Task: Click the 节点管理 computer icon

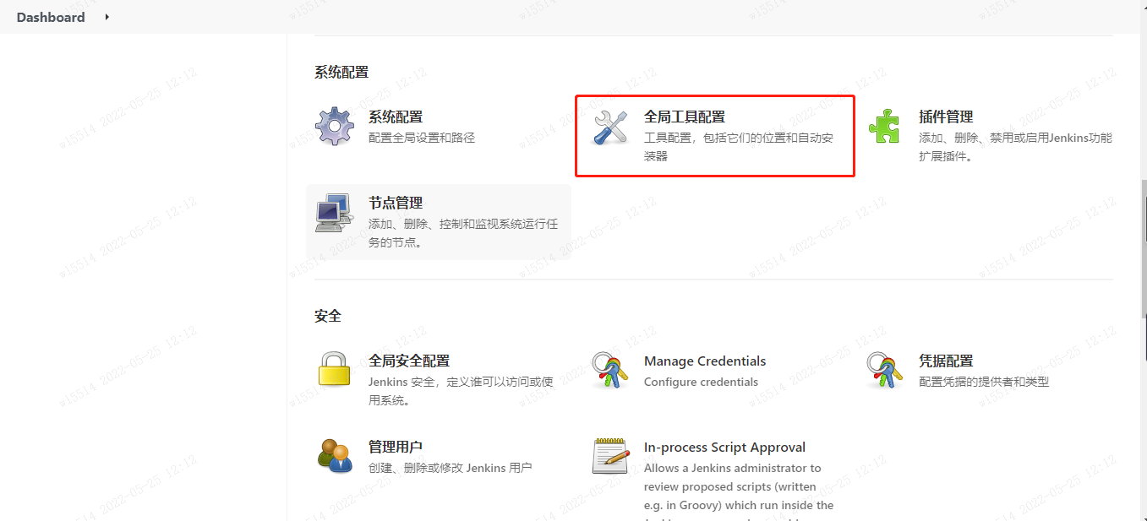Action: [x=335, y=213]
